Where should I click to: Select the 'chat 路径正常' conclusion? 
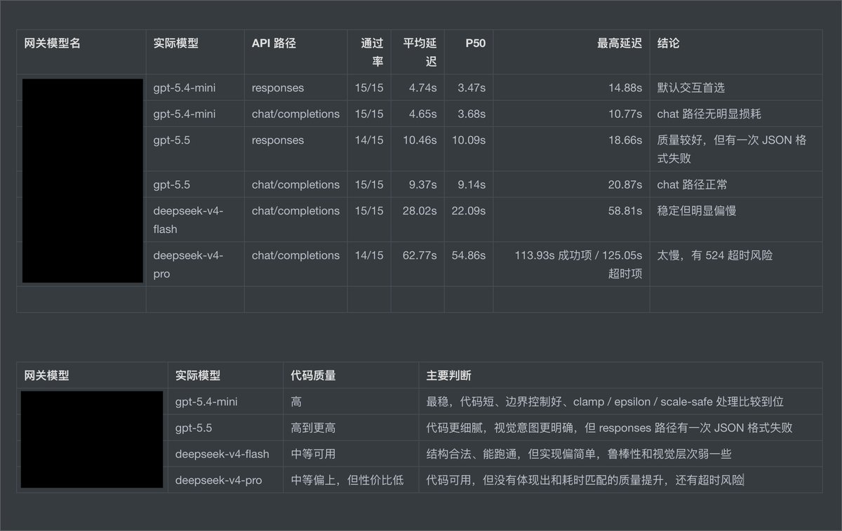(692, 184)
